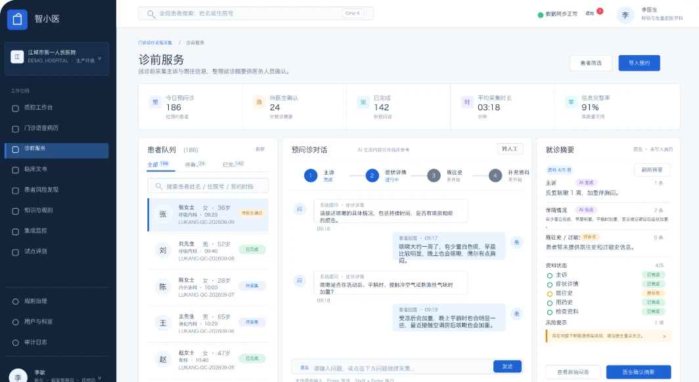699x382 pixels.
Task: Click the 规则治理 circle icon
Action: click(x=15, y=301)
